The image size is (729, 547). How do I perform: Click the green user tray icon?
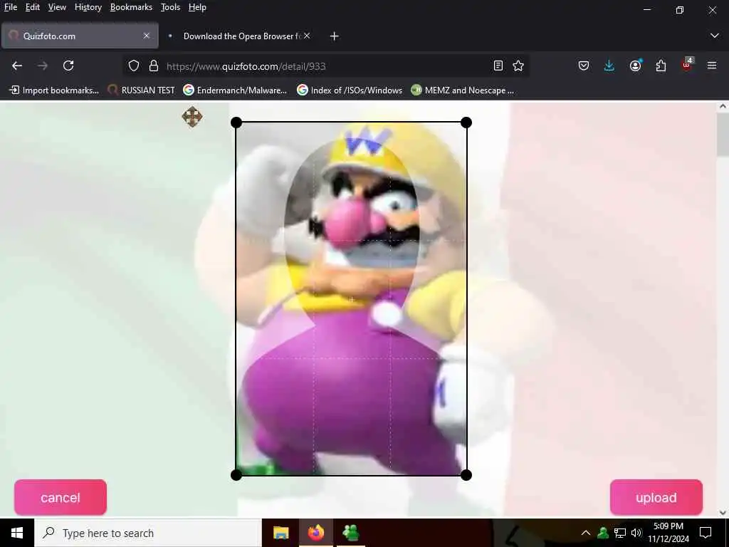[x=603, y=533]
